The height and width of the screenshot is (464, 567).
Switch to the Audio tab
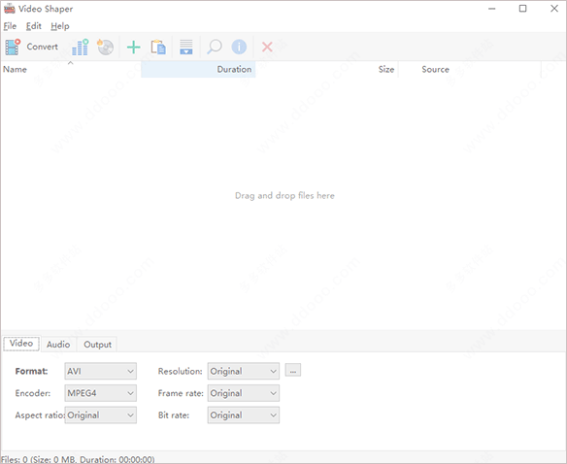58,345
